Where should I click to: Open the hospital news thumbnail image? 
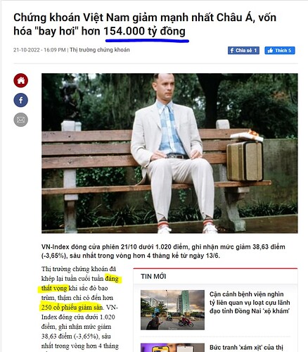pyautogui.click(x=172, y=310)
